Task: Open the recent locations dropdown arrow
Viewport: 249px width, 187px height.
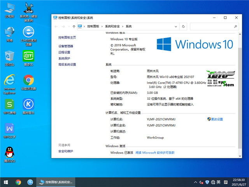Action: pos(69,26)
